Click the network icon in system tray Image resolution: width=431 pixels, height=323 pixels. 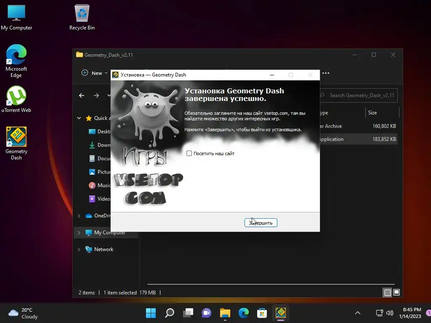379,313
